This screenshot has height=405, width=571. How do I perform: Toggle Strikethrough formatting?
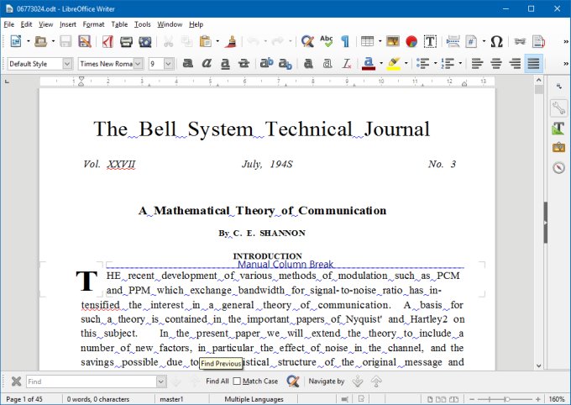[244, 63]
